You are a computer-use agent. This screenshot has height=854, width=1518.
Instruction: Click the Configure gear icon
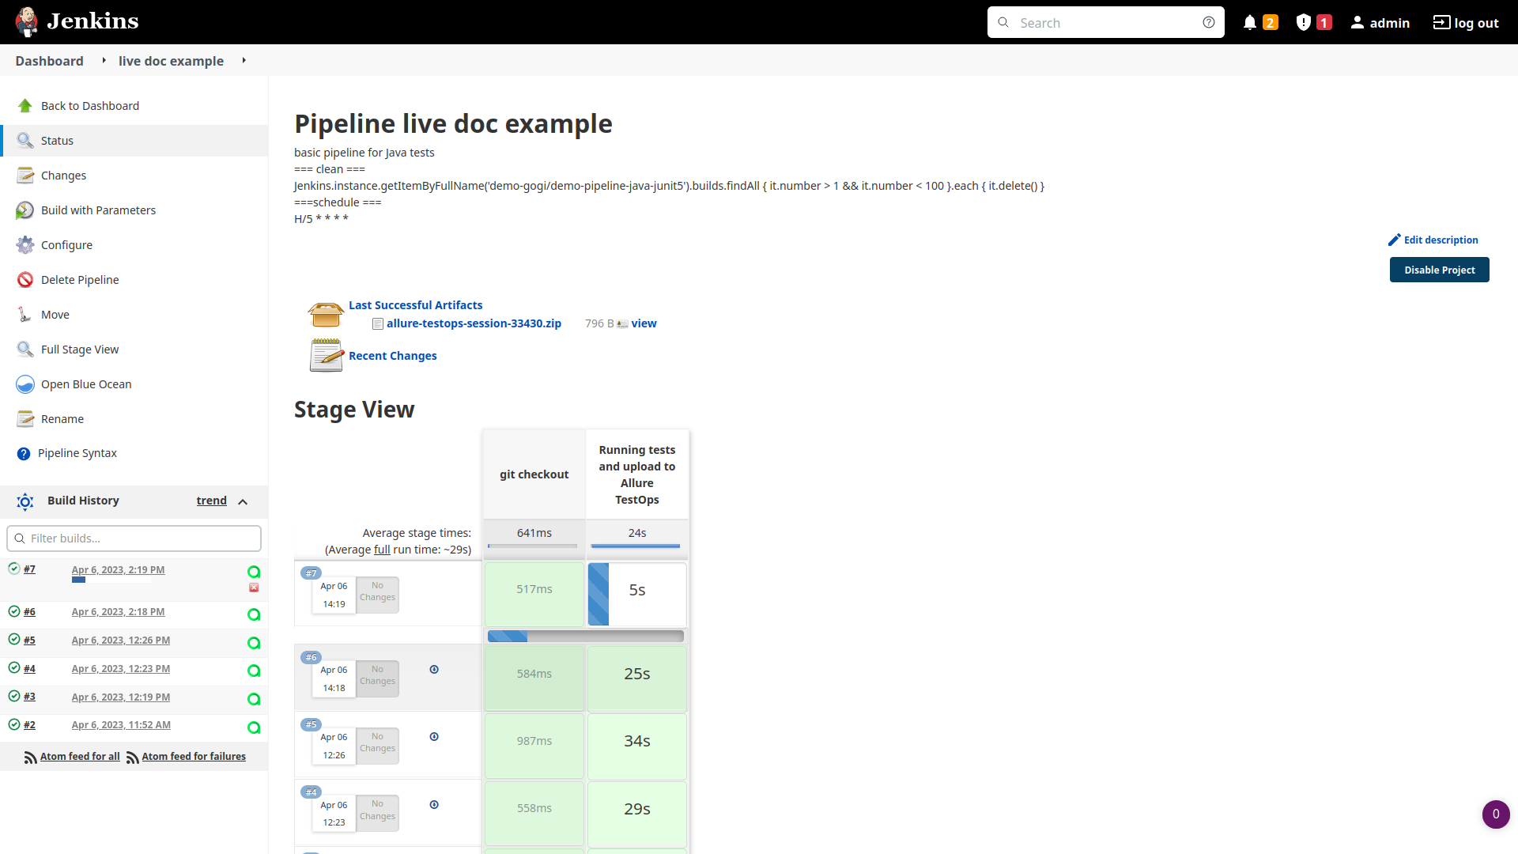coord(25,245)
